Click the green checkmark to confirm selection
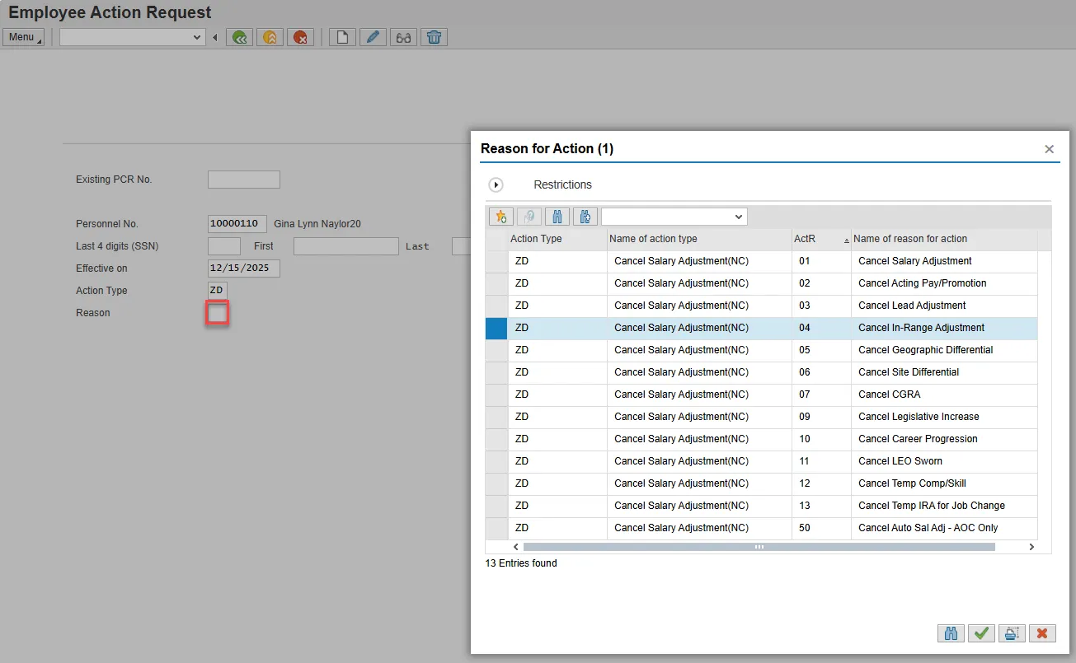This screenshot has height=663, width=1076. click(x=980, y=633)
